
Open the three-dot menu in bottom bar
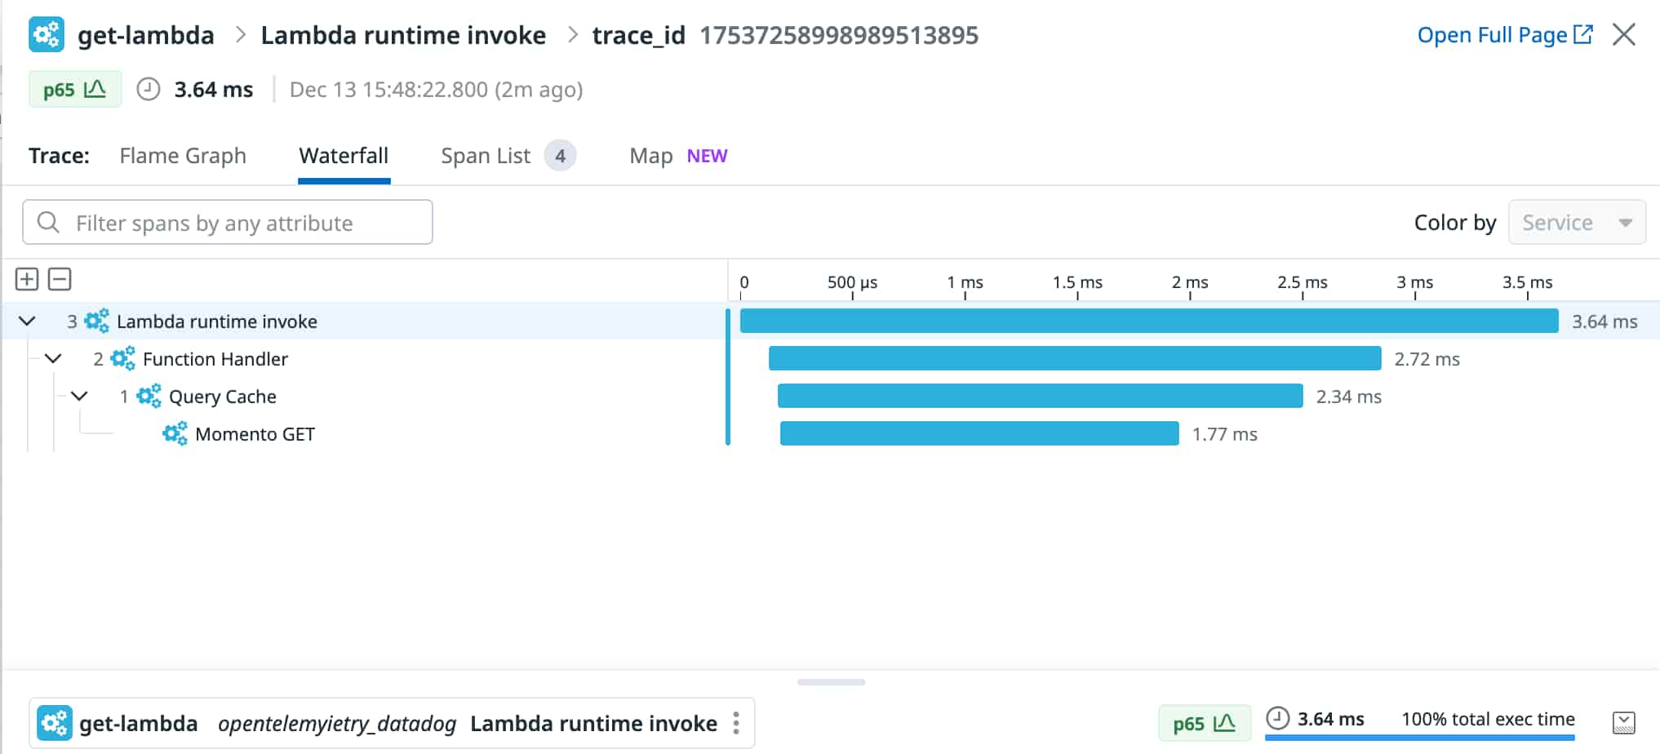coord(736,723)
